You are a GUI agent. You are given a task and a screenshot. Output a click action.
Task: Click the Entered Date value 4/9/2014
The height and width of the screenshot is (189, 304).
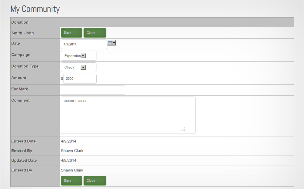[x=69, y=141]
